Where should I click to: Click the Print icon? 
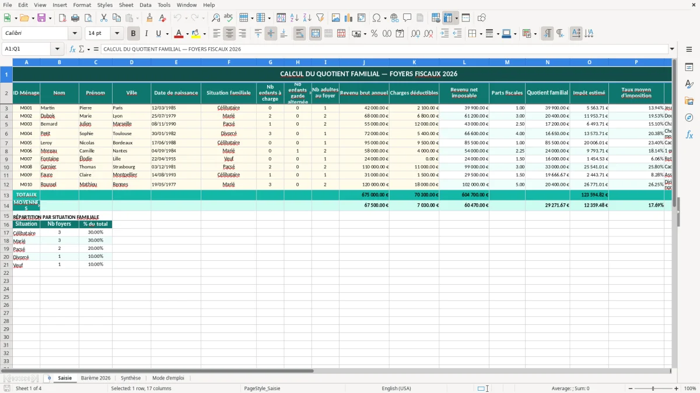click(75, 18)
